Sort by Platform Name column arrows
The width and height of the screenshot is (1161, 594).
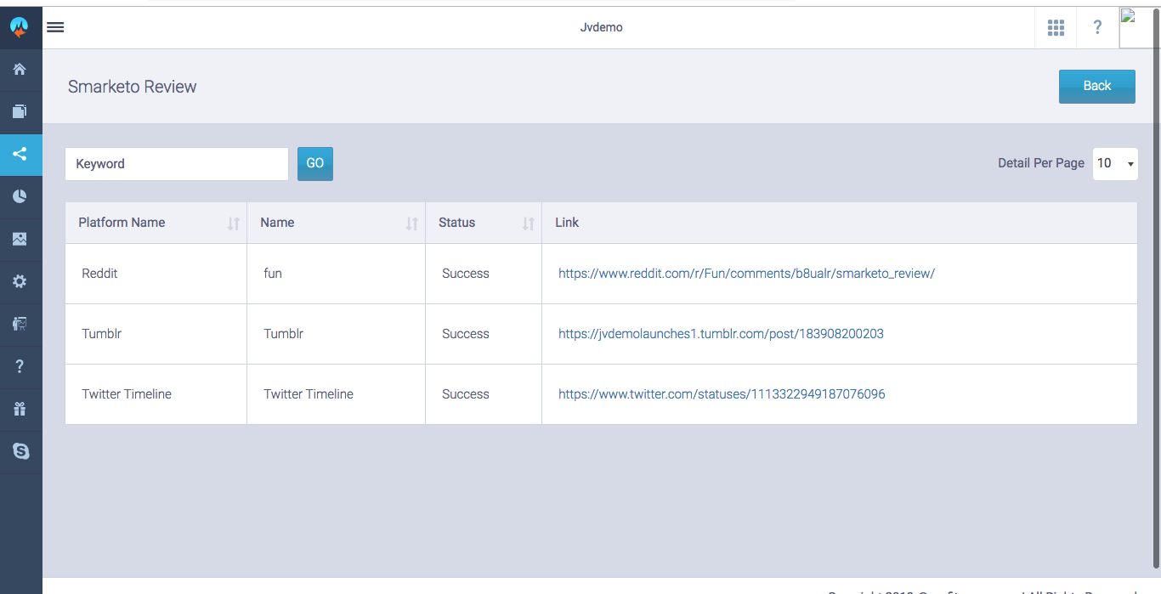click(234, 223)
